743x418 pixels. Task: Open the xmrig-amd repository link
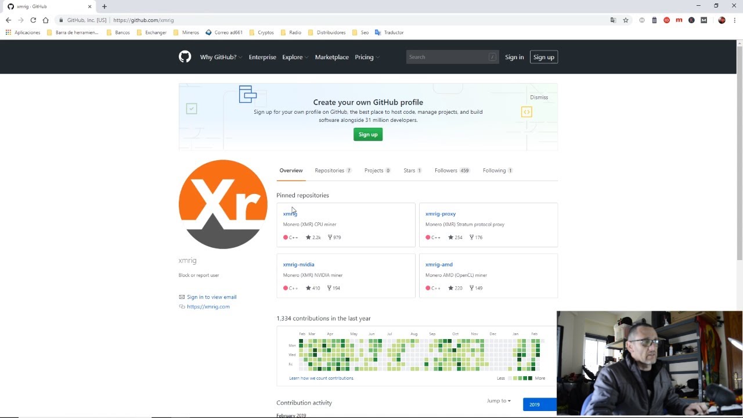[x=439, y=264]
